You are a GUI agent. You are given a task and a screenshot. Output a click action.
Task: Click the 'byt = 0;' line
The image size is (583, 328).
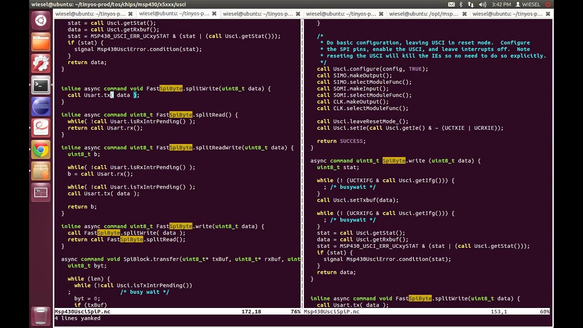pyautogui.click(x=87, y=299)
